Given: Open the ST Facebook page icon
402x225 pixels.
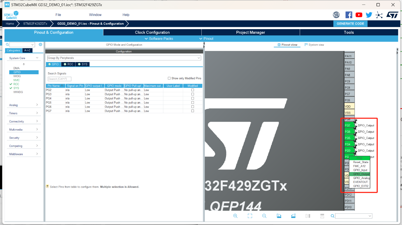Looking at the screenshot, I should coord(349,15).
